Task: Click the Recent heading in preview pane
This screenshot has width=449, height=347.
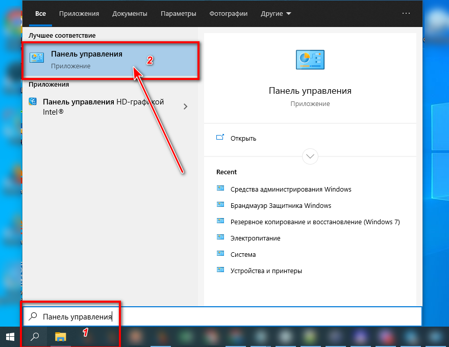Action: [x=227, y=172]
